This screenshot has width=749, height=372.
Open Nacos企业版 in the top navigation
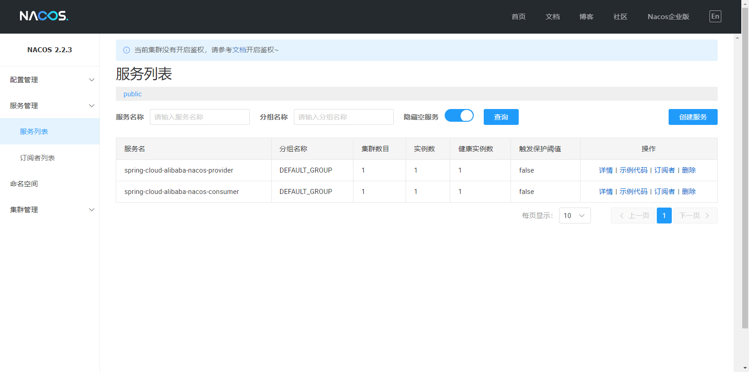point(668,17)
